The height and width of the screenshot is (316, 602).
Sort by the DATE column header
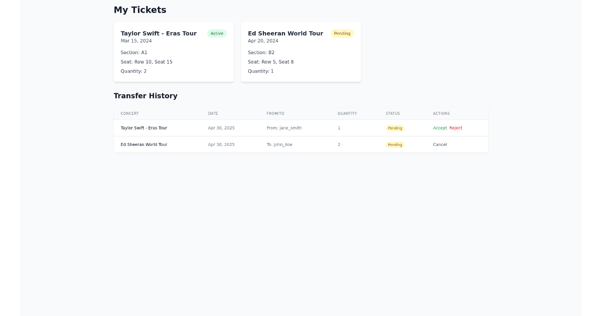tap(213, 113)
